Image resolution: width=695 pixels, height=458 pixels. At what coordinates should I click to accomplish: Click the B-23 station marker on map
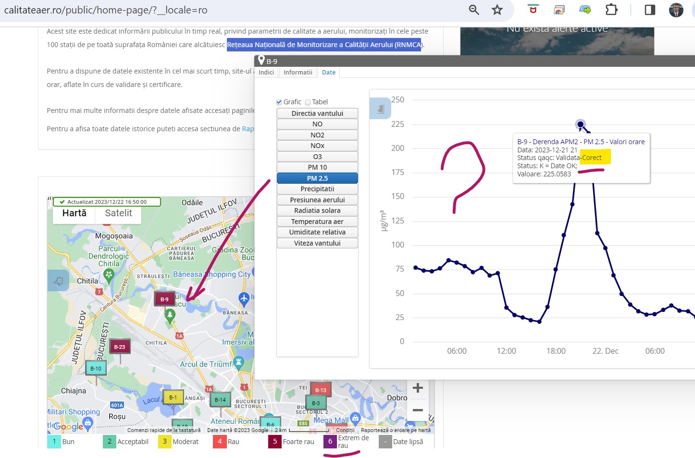click(120, 347)
